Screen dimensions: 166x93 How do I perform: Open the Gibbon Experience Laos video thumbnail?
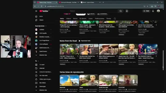69,49
